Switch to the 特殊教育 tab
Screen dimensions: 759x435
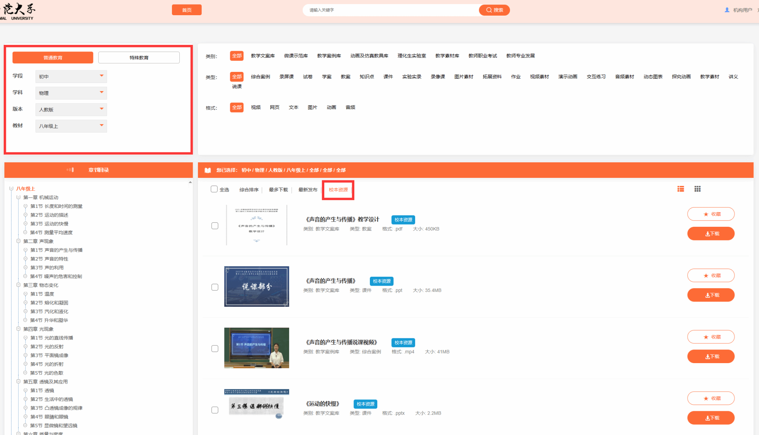click(139, 57)
